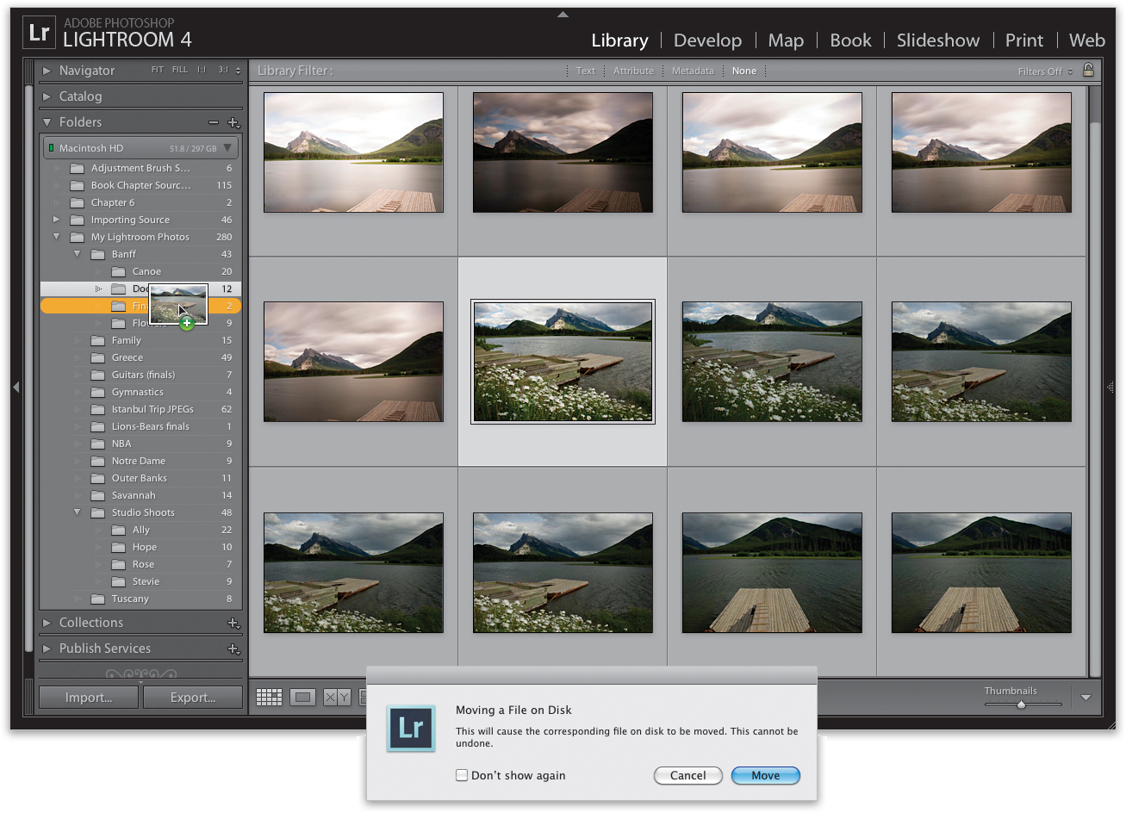
Task: Set Navigator zoom to FILL
Action: pyautogui.click(x=179, y=70)
